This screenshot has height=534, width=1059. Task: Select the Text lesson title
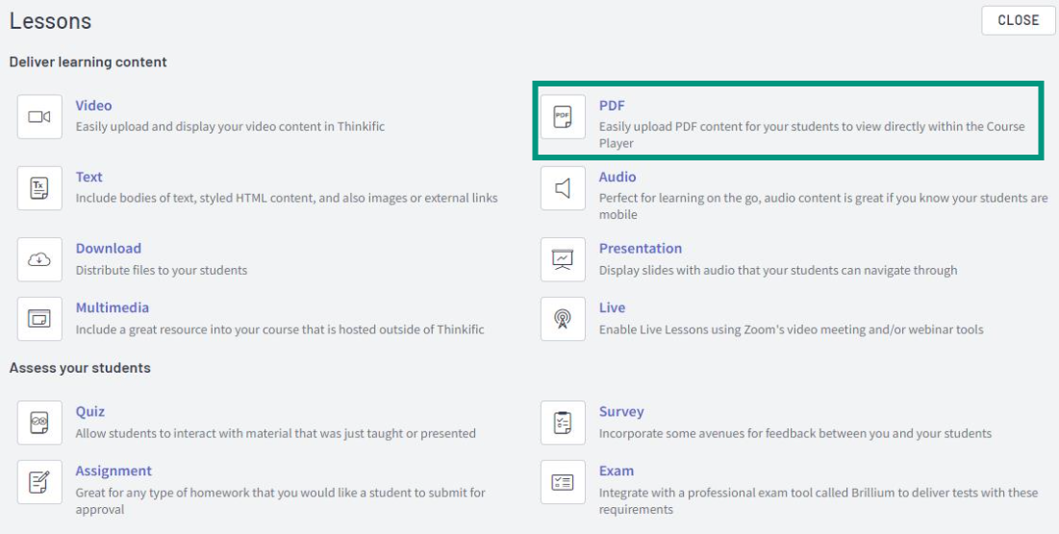tap(88, 177)
